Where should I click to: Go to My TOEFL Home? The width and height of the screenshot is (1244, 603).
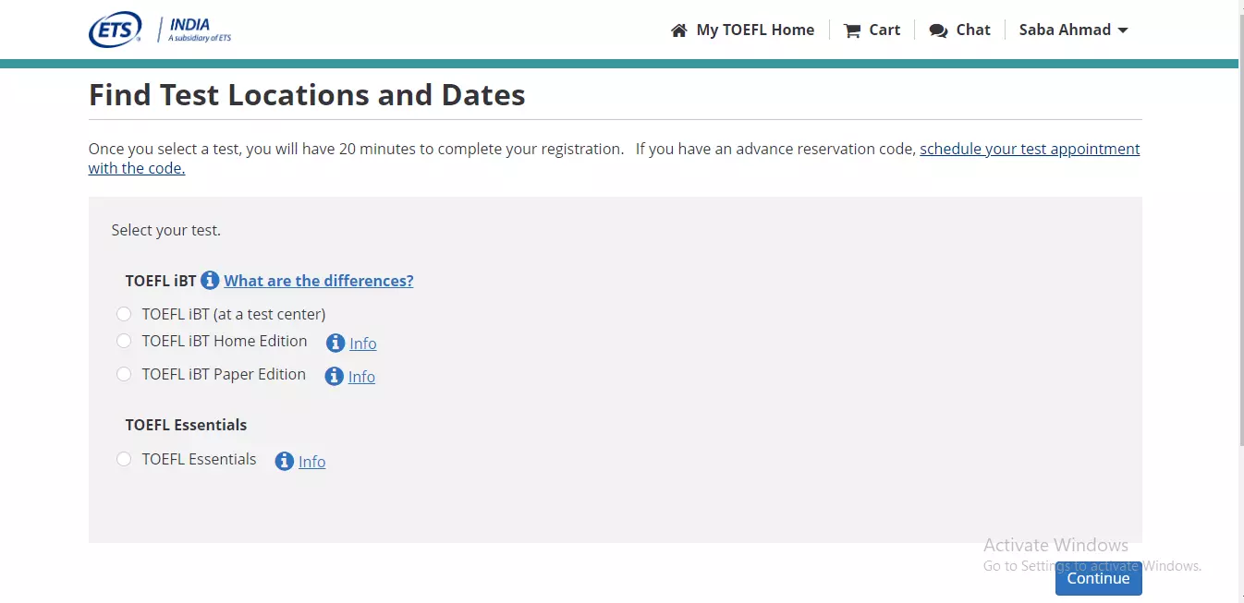pos(743,30)
